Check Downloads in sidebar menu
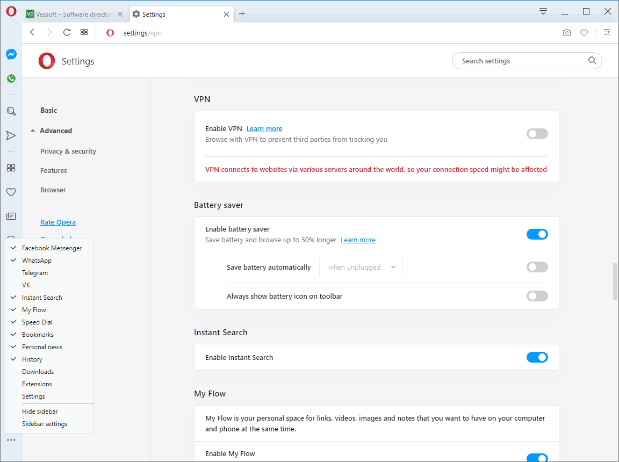 tap(49, 372)
